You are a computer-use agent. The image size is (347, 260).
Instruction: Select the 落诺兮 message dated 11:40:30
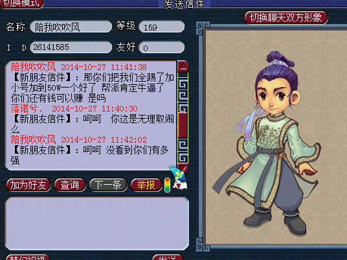(93, 119)
